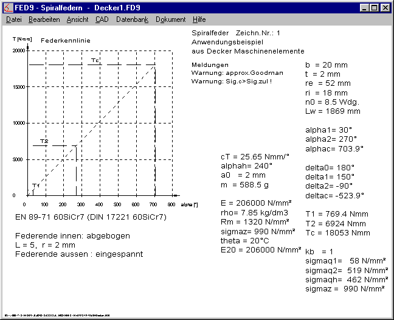Open the Dokument menu
Viewport: 394px width, 320px height.
pyautogui.click(x=170, y=19)
